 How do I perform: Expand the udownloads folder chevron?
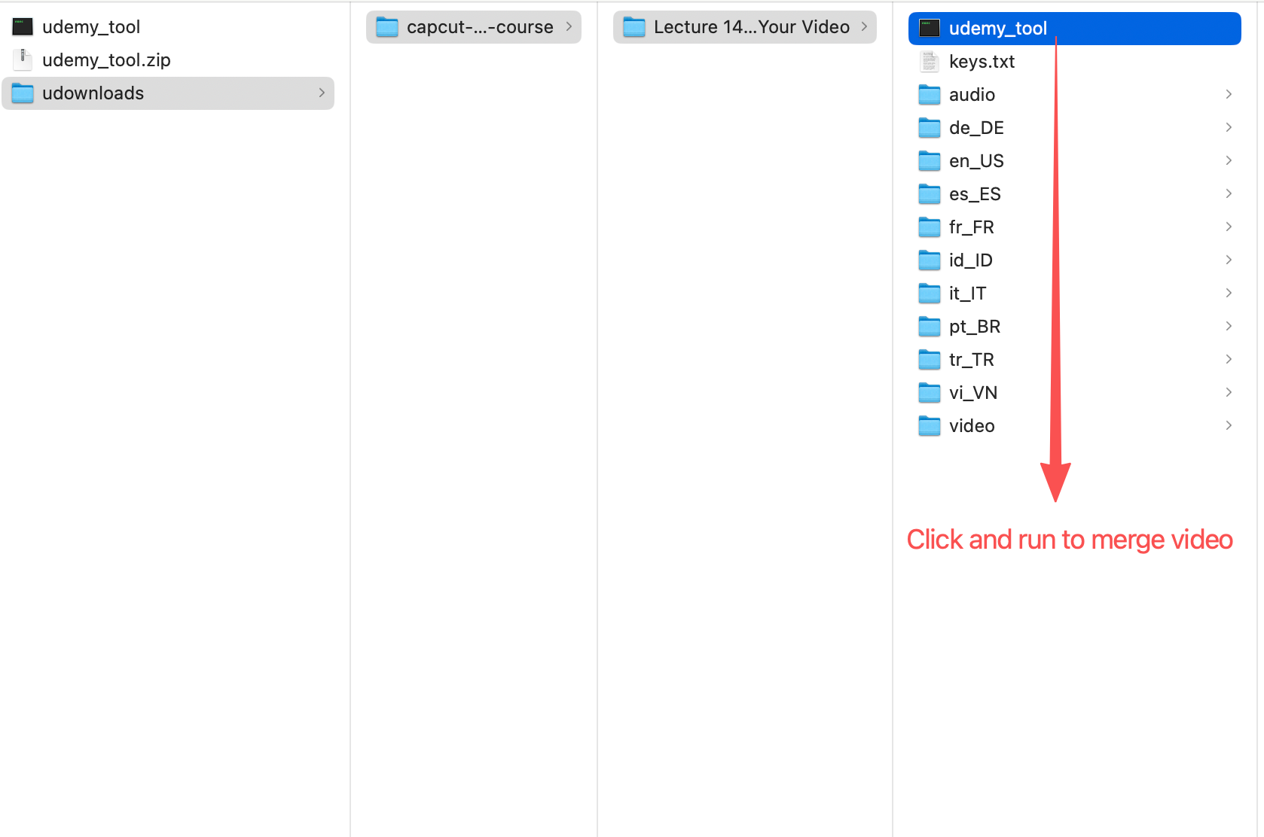322,93
